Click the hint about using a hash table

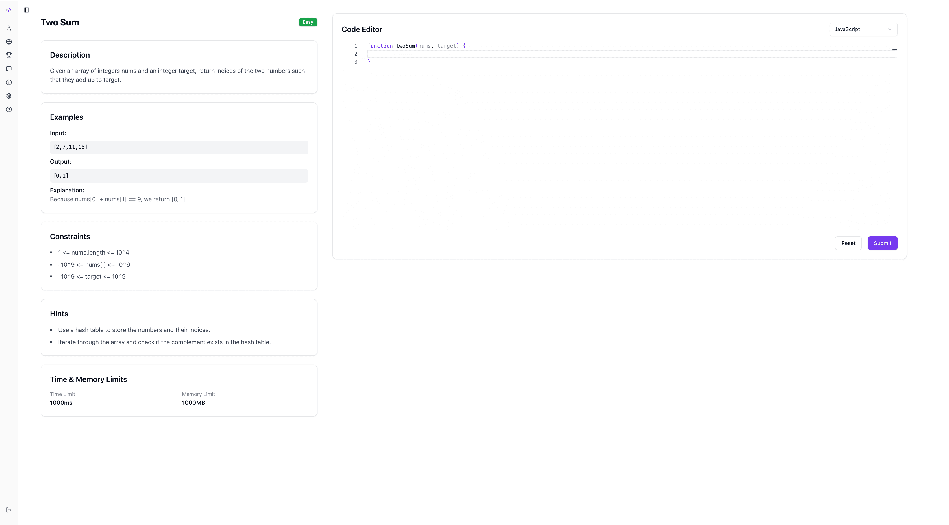134,330
